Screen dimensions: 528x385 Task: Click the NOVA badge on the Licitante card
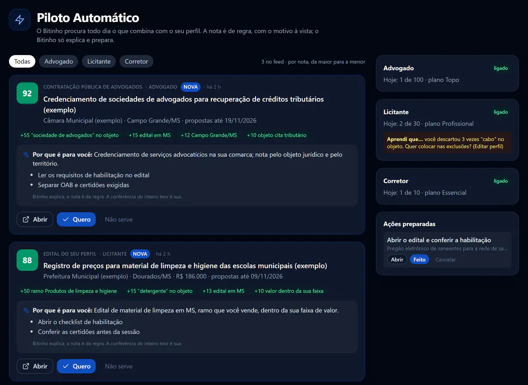click(x=140, y=254)
